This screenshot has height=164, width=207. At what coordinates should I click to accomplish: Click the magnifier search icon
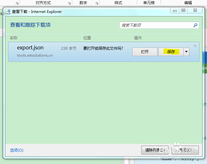[x=195, y=25]
